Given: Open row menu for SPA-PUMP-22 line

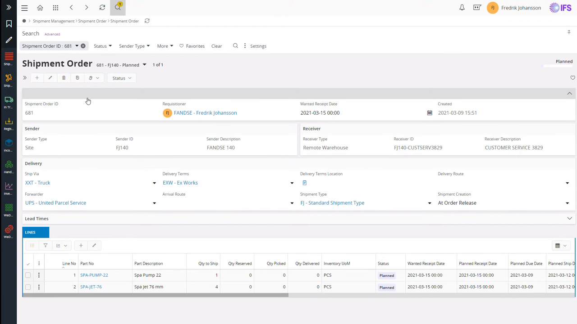Looking at the screenshot, I should coord(39,275).
